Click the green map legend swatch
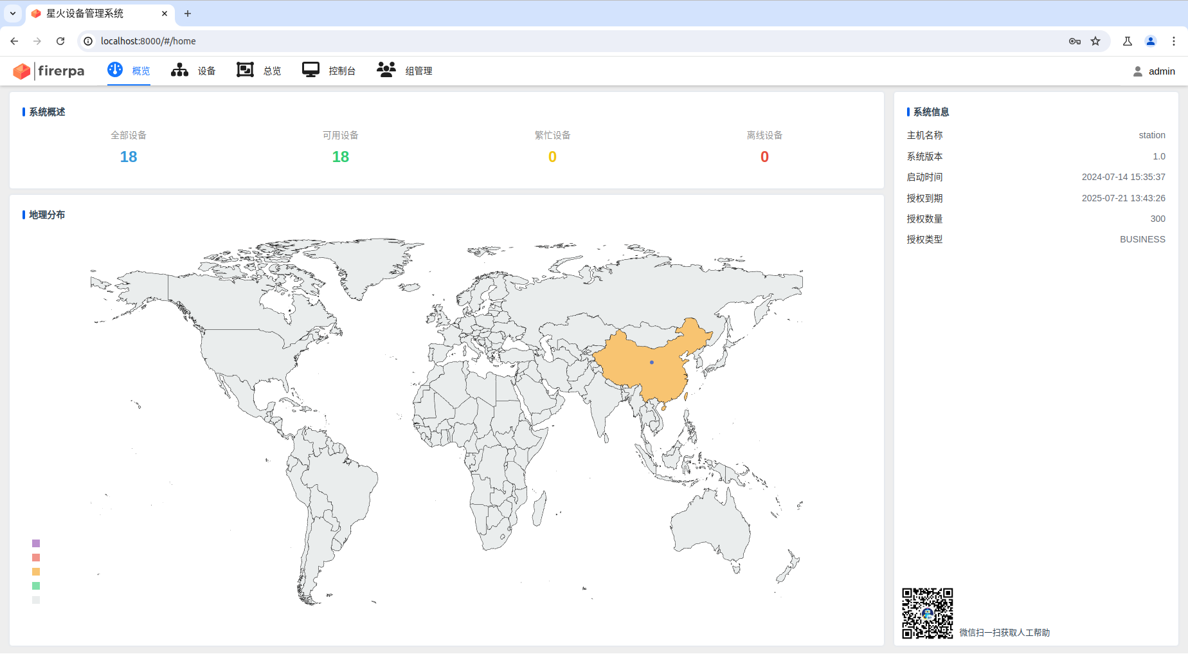Image resolution: width=1188 pixels, height=654 pixels. click(x=36, y=586)
